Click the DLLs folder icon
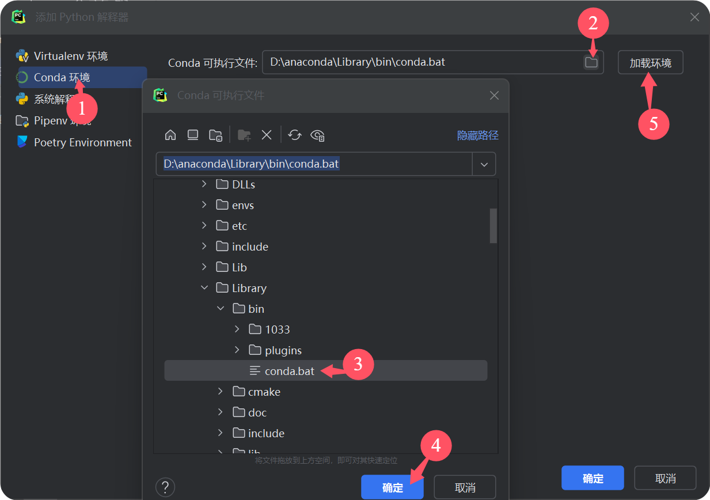This screenshot has height=500, width=710. [x=222, y=184]
